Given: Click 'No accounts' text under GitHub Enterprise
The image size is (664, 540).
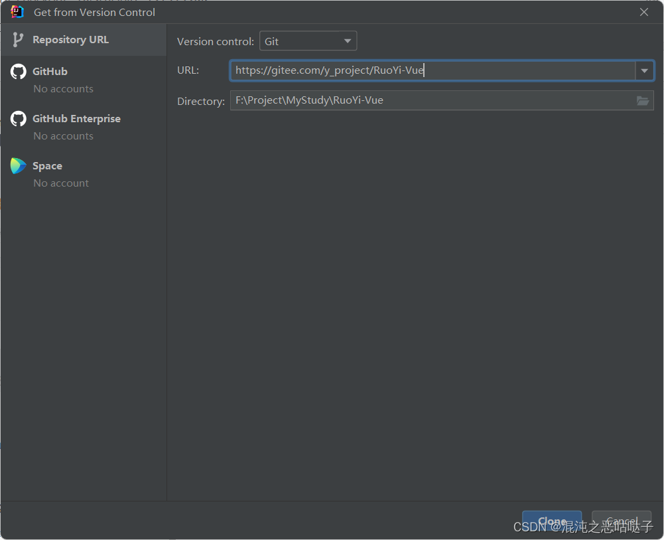Looking at the screenshot, I should coord(64,136).
